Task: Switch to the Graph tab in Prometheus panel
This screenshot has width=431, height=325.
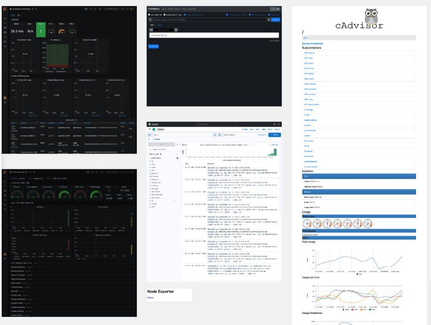Action: (x=160, y=25)
